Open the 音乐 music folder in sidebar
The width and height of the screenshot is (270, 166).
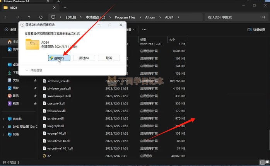pos(16,96)
